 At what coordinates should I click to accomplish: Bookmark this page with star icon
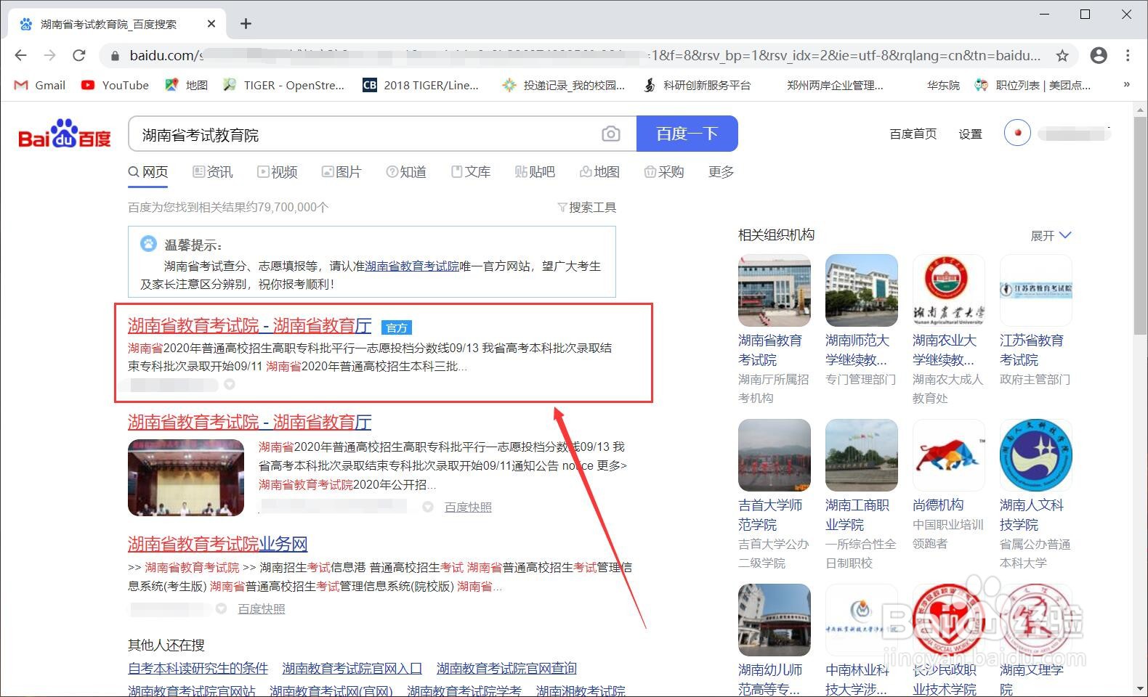(1062, 55)
